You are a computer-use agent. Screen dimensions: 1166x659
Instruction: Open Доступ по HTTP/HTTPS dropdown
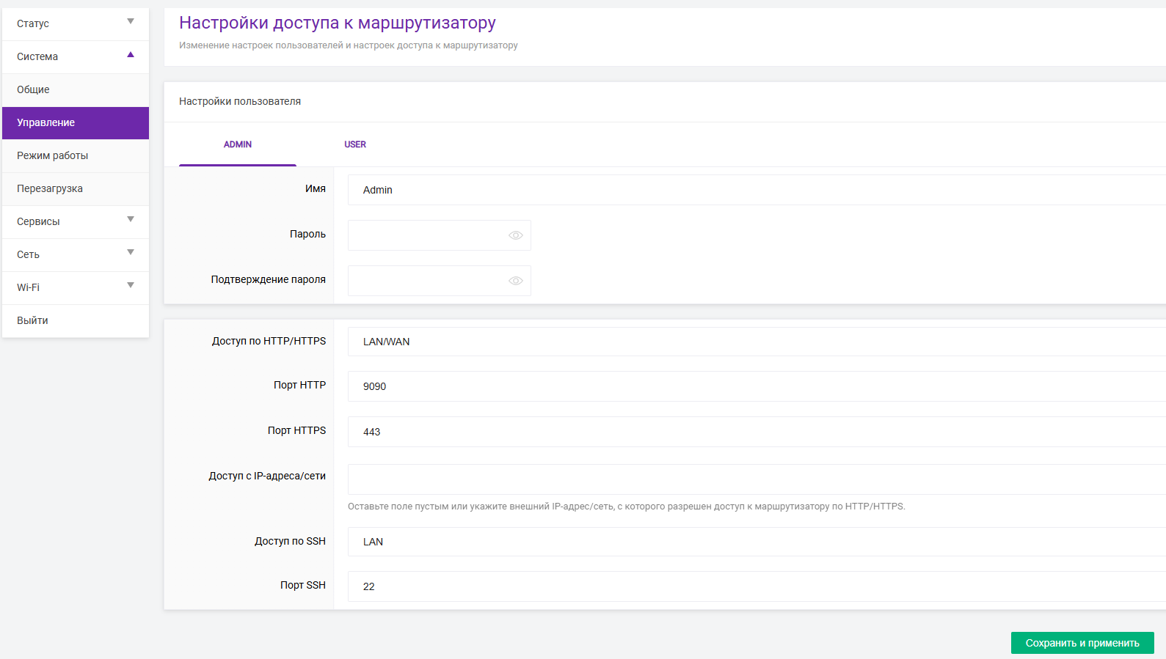click(756, 342)
